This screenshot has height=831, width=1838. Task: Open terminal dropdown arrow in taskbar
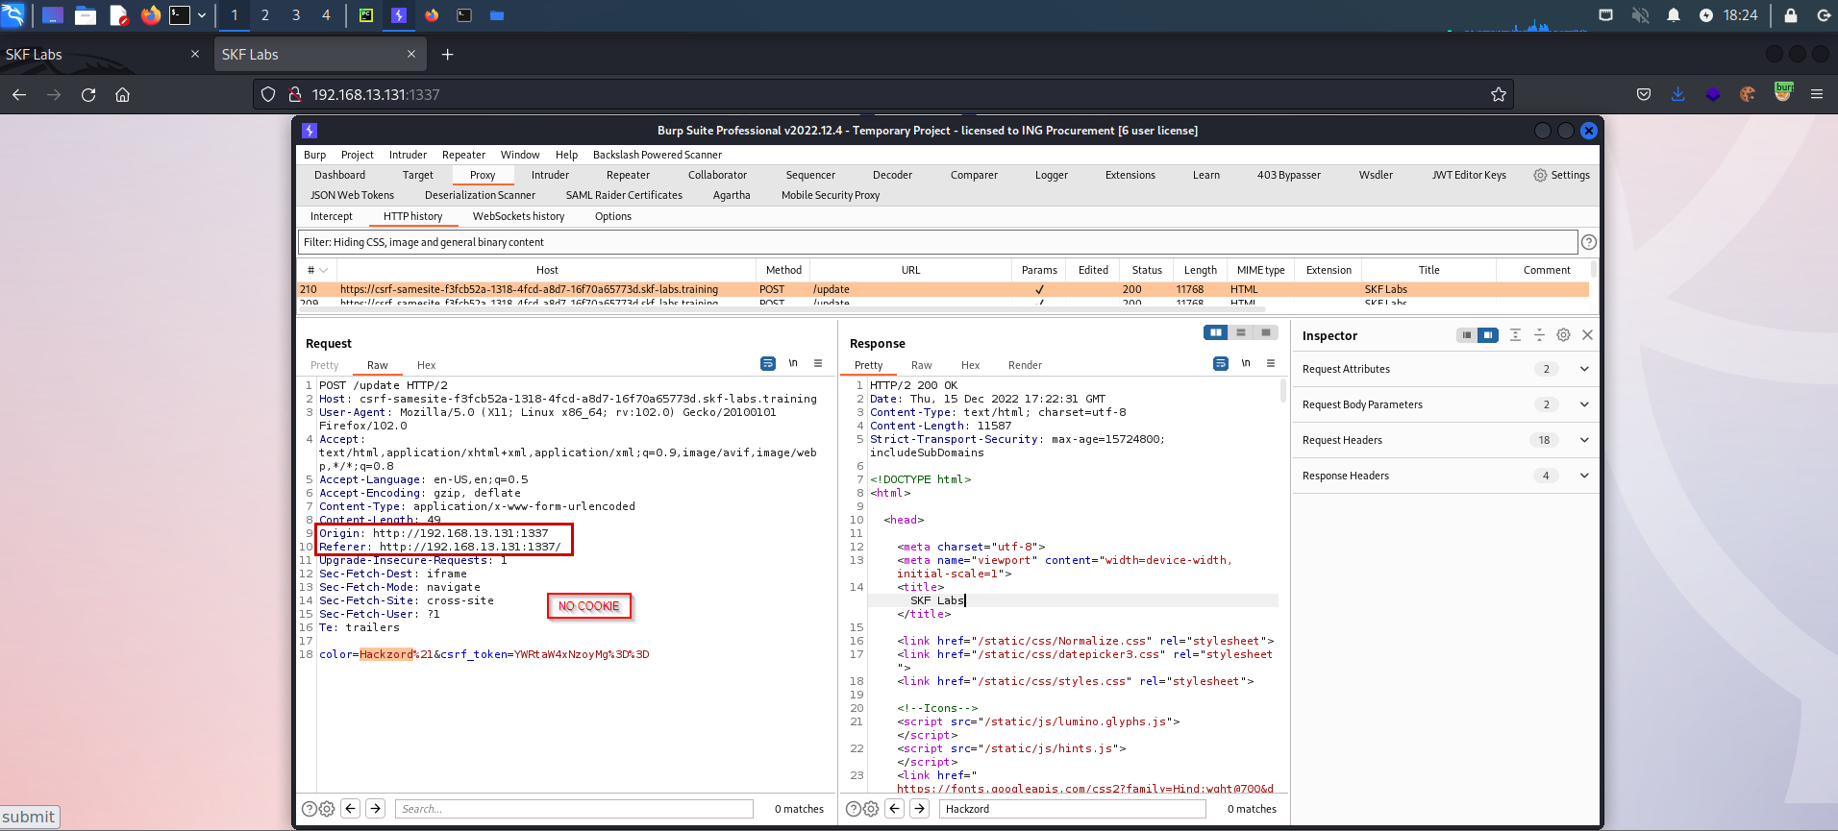pyautogui.click(x=202, y=15)
